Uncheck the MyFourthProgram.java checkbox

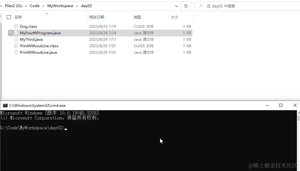11,33
